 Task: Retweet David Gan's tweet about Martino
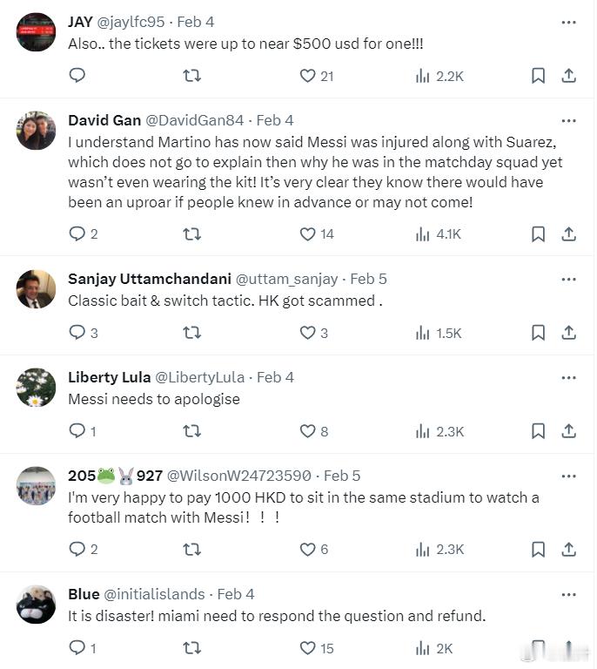coord(192,233)
